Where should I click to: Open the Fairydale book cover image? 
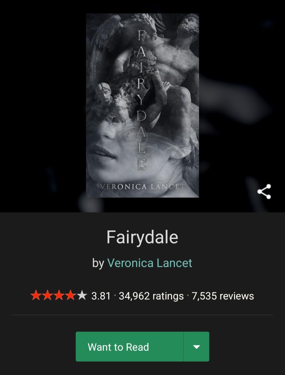pyautogui.click(x=142, y=106)
